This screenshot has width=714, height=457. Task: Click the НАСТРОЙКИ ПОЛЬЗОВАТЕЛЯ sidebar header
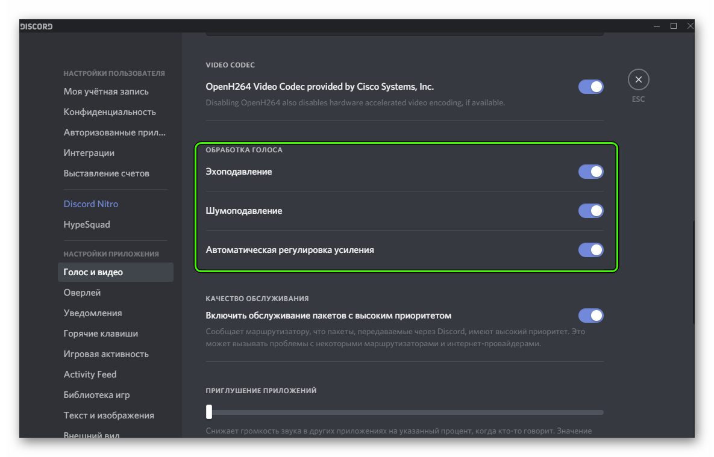coord(114,73)
